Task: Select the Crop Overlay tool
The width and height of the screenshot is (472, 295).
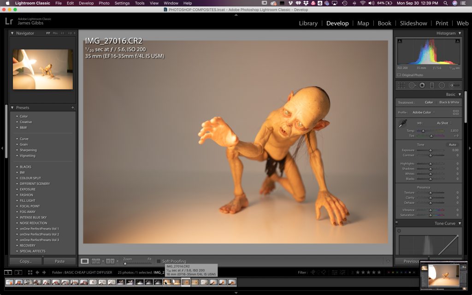Action: tap(401, 85)
